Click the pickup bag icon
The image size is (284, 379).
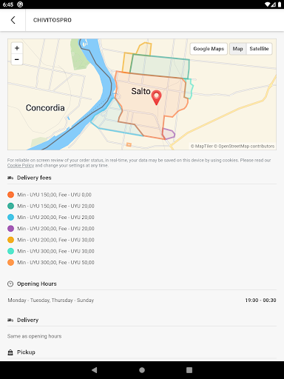10,352
